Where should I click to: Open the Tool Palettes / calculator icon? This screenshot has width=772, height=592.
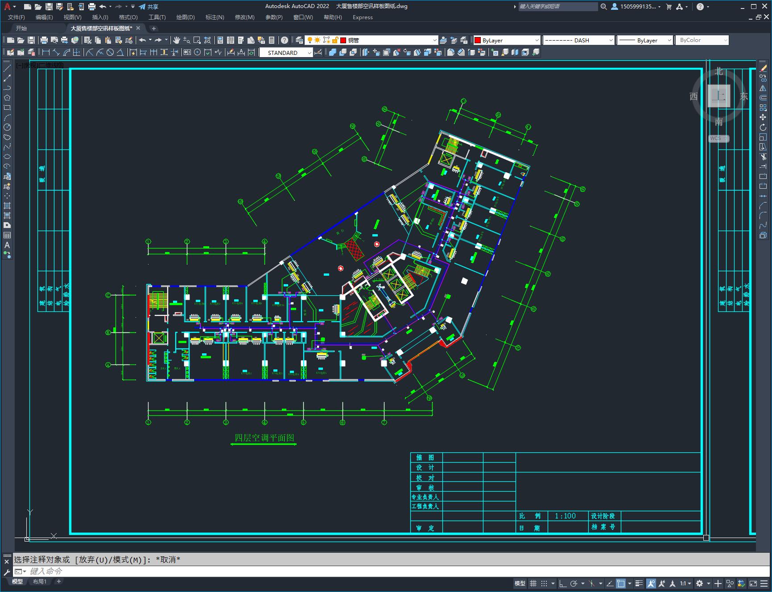(x=272, y=40)
